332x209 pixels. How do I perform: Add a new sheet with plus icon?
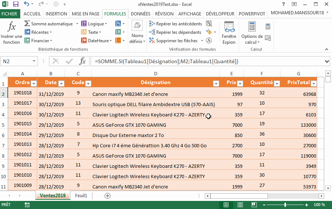tap(108, 196)
